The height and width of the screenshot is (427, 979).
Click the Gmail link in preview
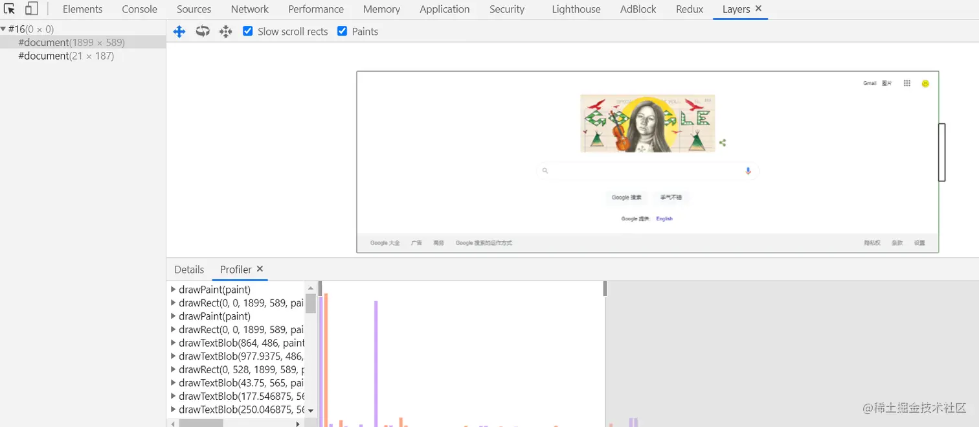(x=870, y=83)
